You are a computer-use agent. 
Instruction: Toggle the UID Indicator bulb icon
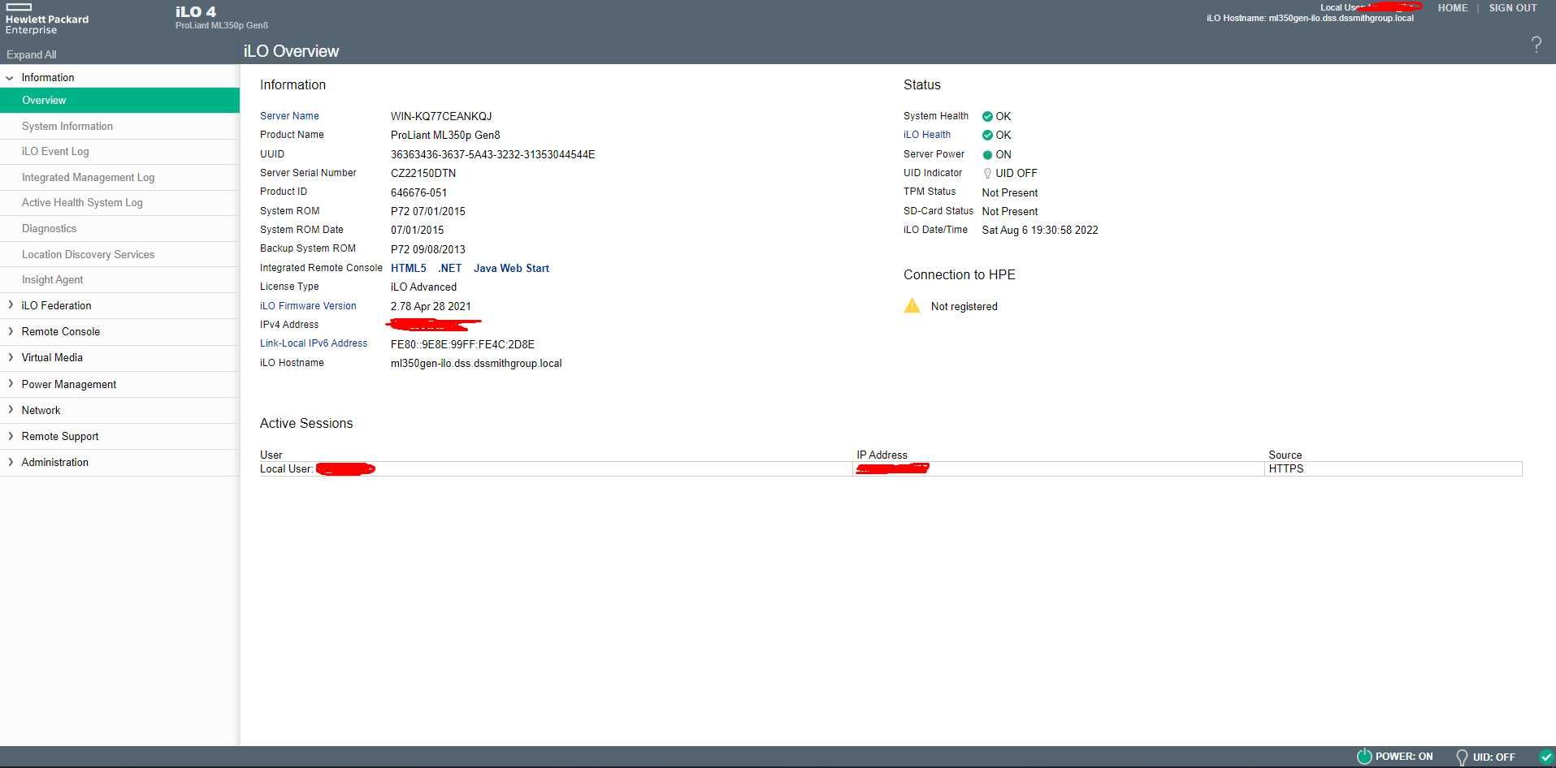(987, 173)
